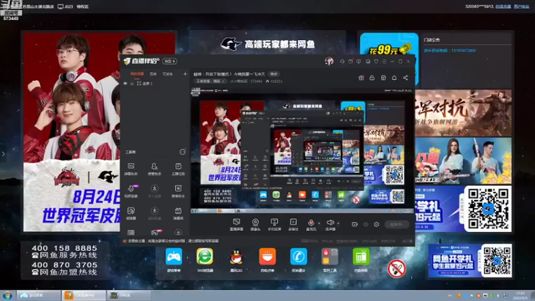Open notifications via the bell icon

click(394, 78)
